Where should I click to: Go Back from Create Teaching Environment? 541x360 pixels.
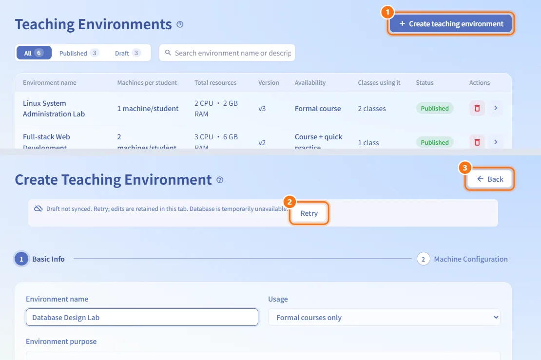490,179
